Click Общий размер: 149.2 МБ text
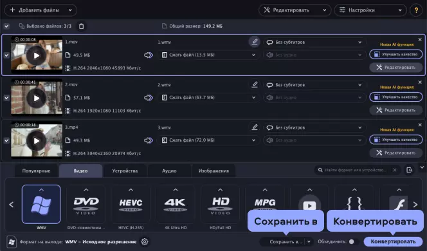Viewport: 427px width, 251px height. pyautogui.click(x=195, y=26)
